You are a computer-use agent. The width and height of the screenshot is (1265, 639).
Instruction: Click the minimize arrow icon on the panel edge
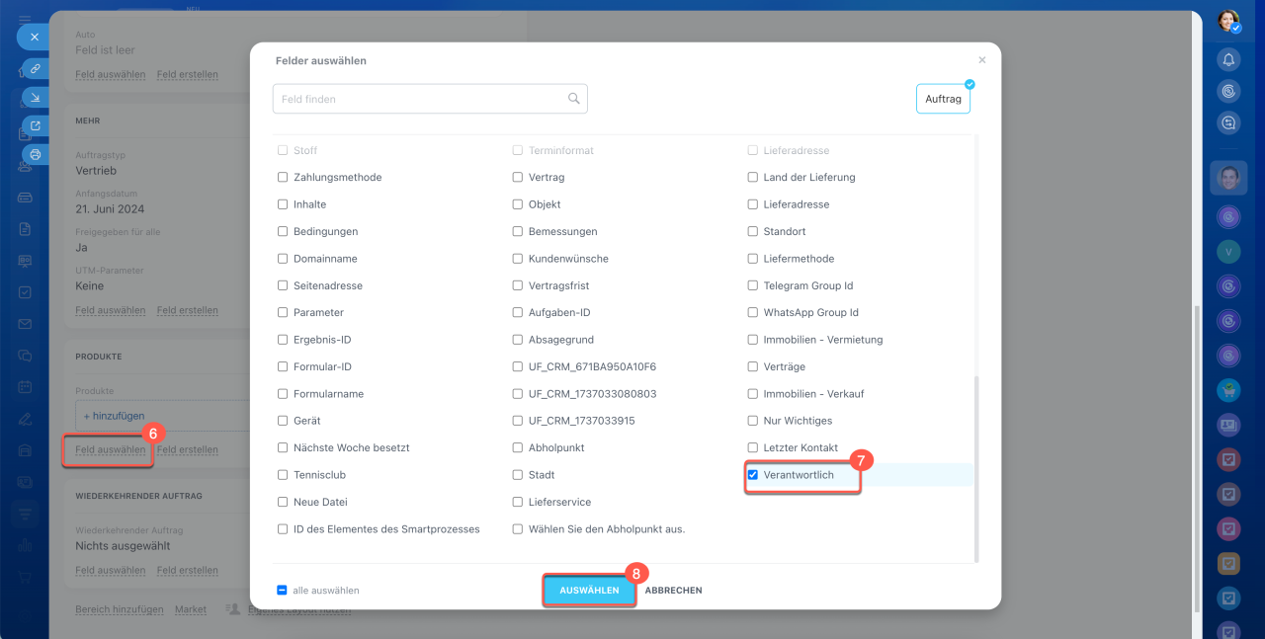[x=35, y=98]
